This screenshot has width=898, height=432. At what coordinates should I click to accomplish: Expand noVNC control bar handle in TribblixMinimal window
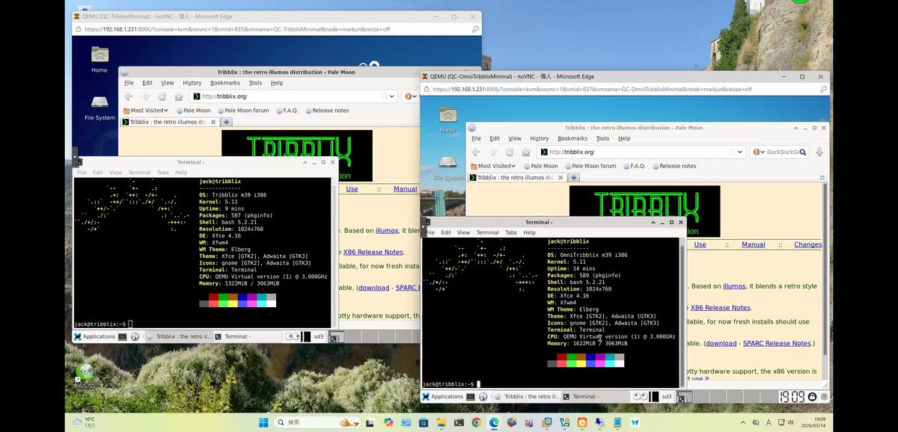pyautogui.click(x=75, y=157)
